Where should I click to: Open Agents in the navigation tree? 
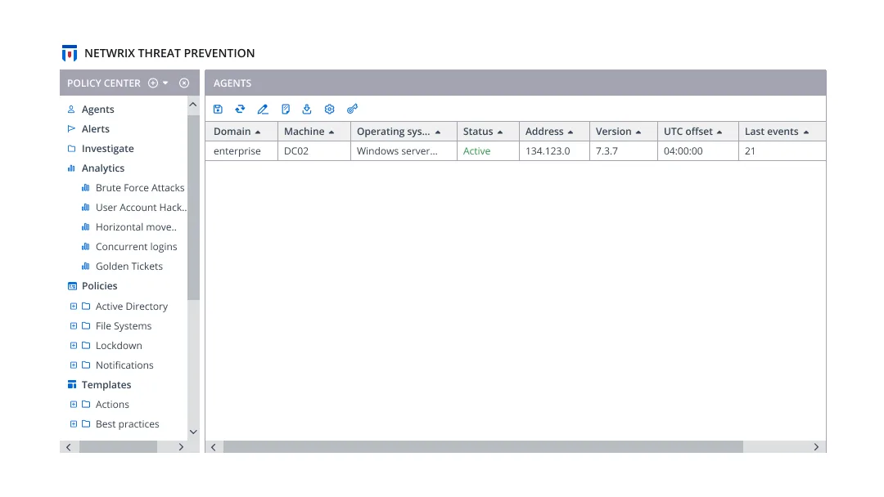pyautogui.click(x=97, y=110)
